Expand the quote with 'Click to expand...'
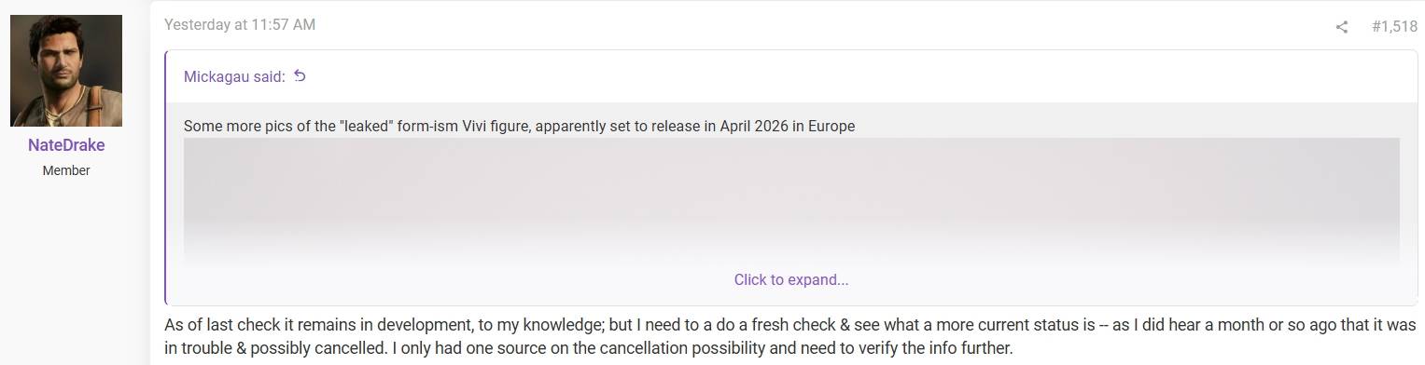Screen dimensions: 1425x365 [x=791, y=279]
